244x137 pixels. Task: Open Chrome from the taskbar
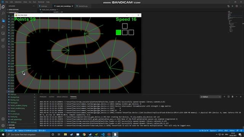coord(84,134)
